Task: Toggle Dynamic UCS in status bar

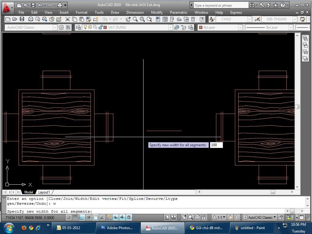Action: (x=109, y=218)
